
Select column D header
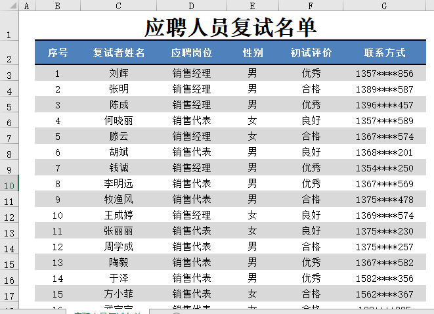click(191, 6)
